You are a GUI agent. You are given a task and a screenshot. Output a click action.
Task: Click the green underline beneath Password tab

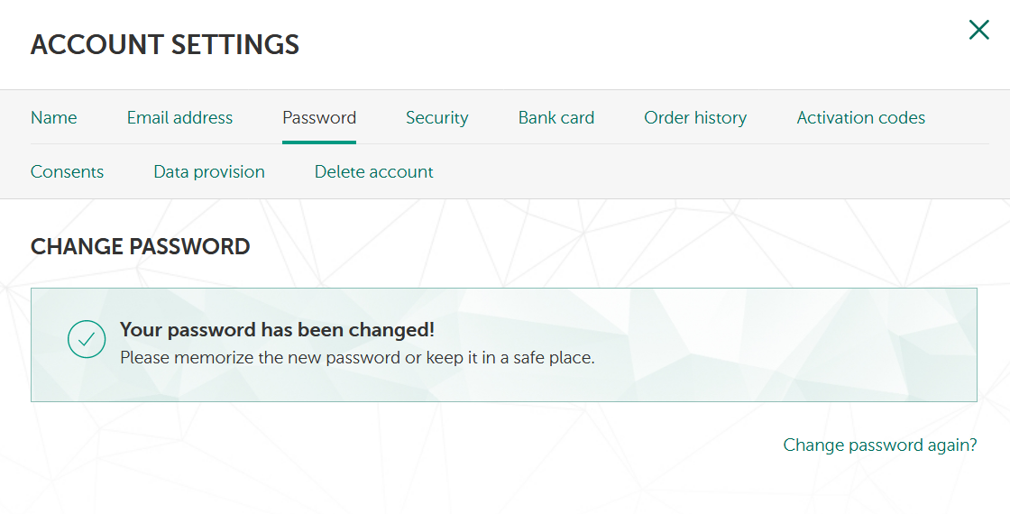tap(319, 142)
